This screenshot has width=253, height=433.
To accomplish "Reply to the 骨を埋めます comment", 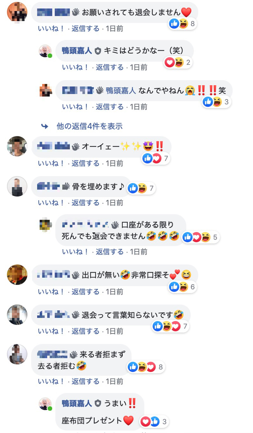I will coord(85,203).
